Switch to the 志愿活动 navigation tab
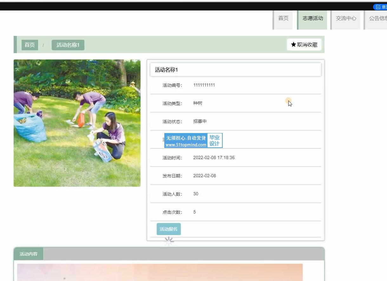The image size is (387, 281). (312, 20)
